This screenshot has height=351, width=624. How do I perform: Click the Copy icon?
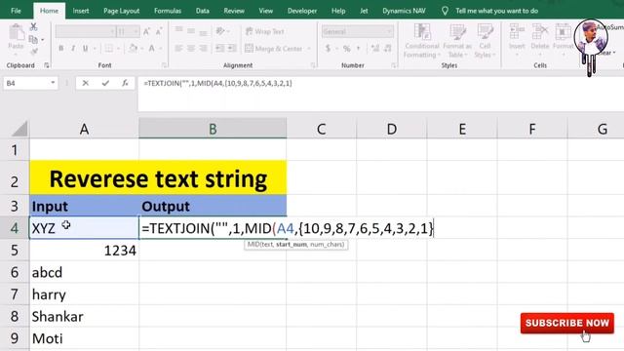[33, 39]
